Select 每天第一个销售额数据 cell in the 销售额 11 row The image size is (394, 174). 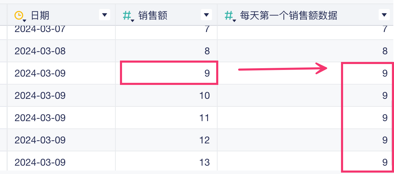(x=305, y=118)
